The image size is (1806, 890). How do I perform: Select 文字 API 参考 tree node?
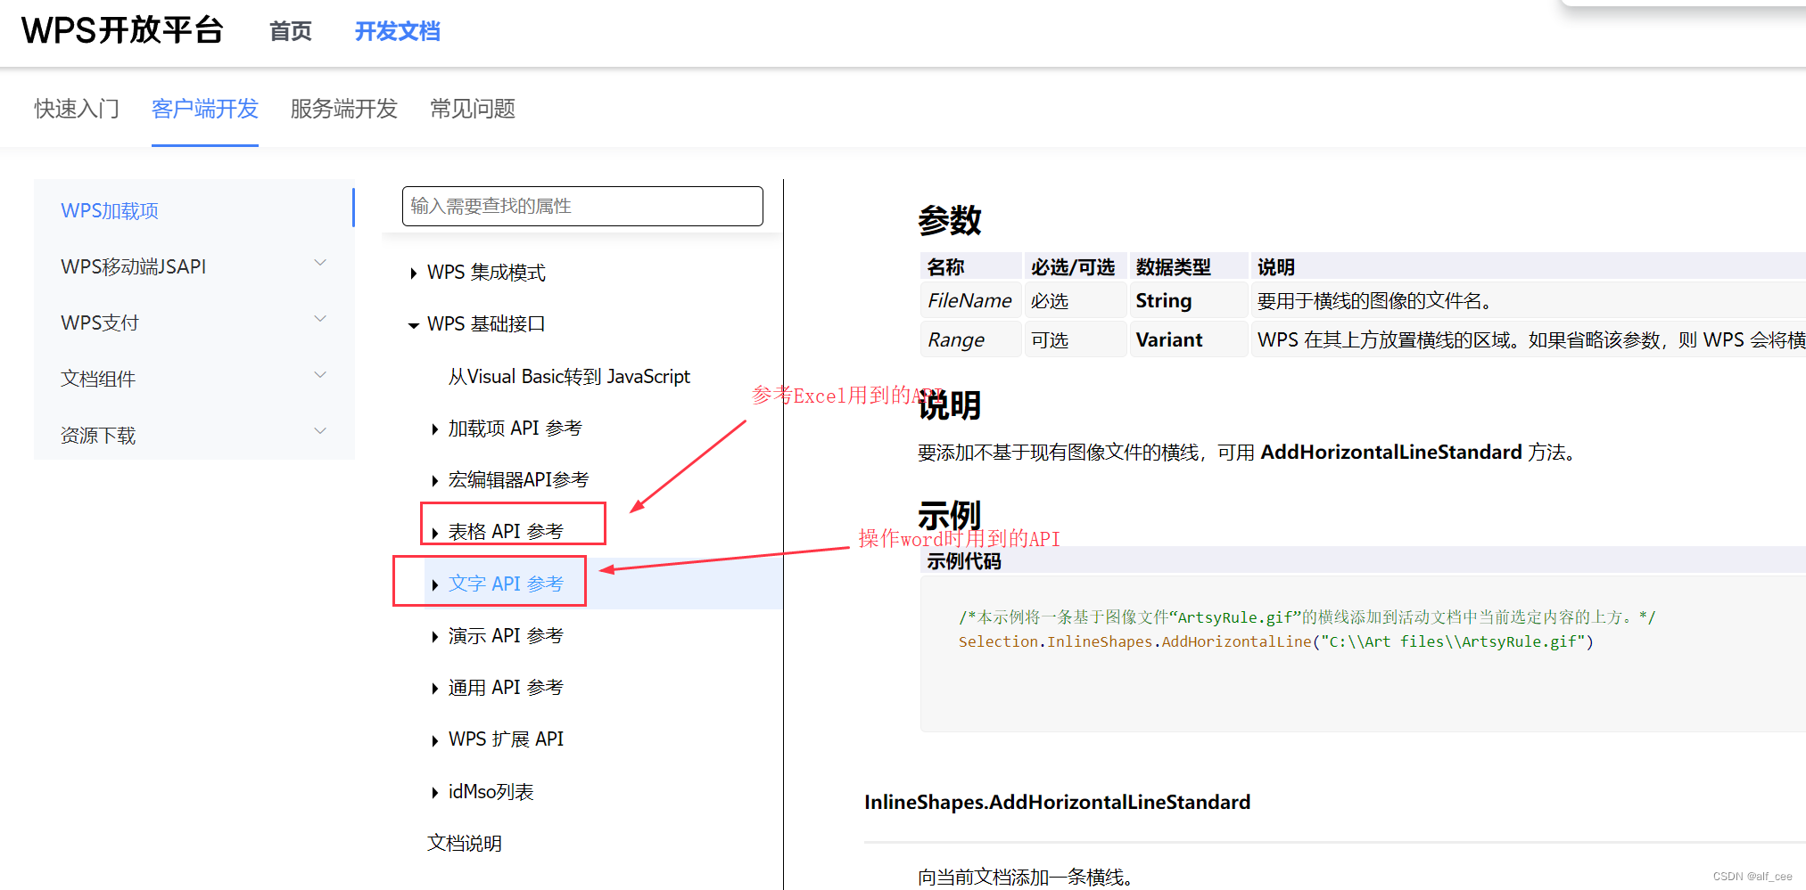[x=506, y=584]
